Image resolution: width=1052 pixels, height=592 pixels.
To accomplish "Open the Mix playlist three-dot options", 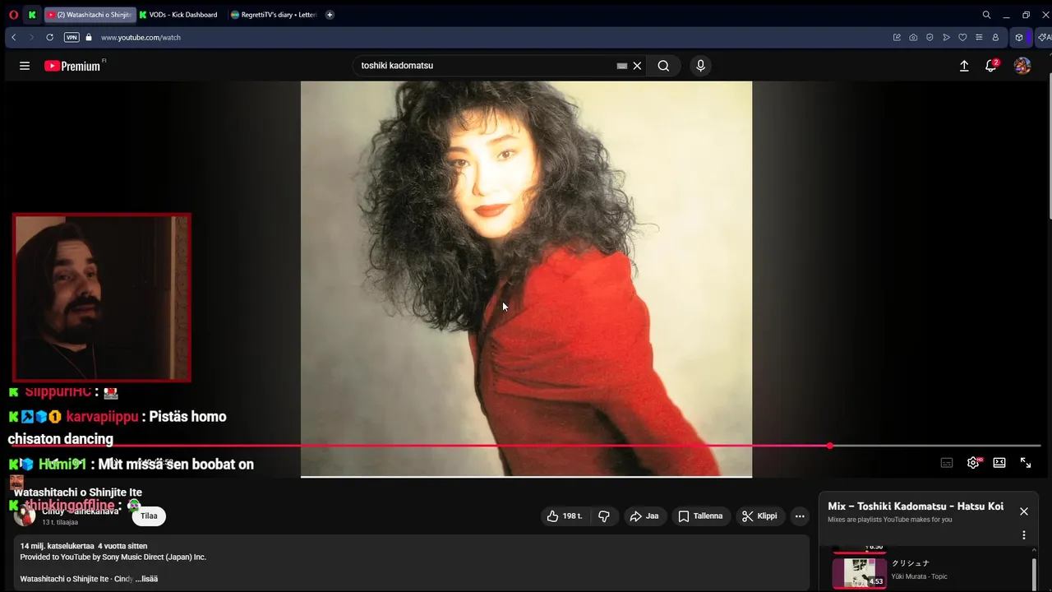I will [1024, 535].
